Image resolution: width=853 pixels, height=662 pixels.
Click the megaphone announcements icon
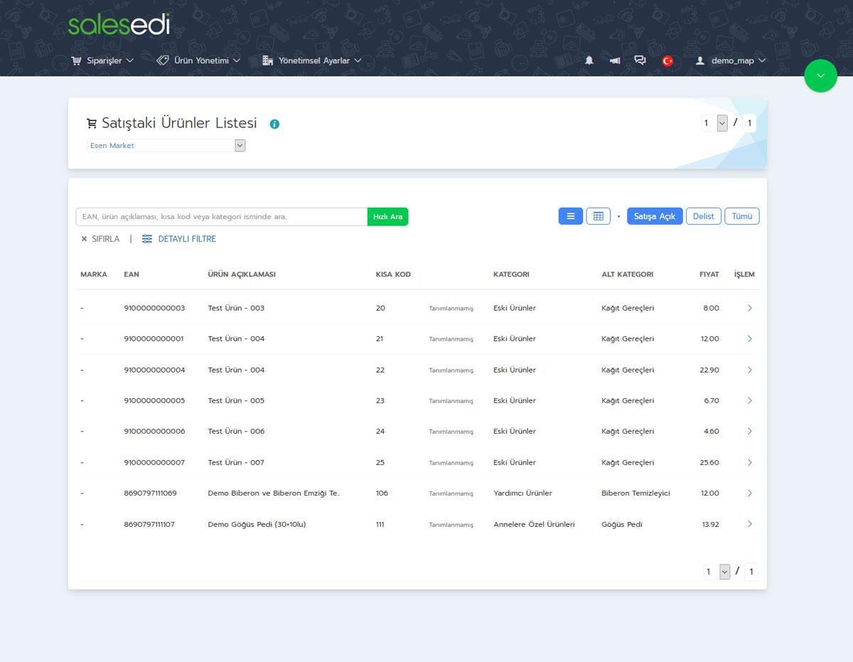(x=614, y=61)
